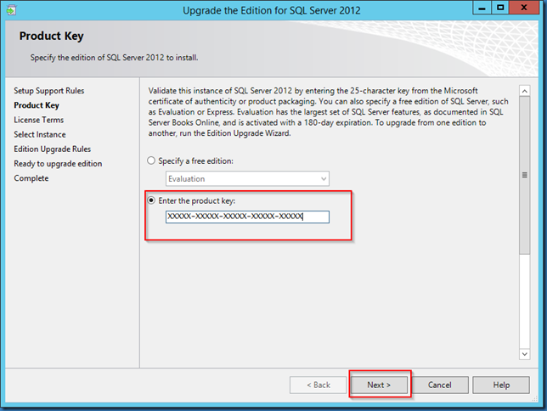Viewport: 547px width, 411px height.
Task: Open the Edition Upgrade Rules step
Action: pos(53,149)
